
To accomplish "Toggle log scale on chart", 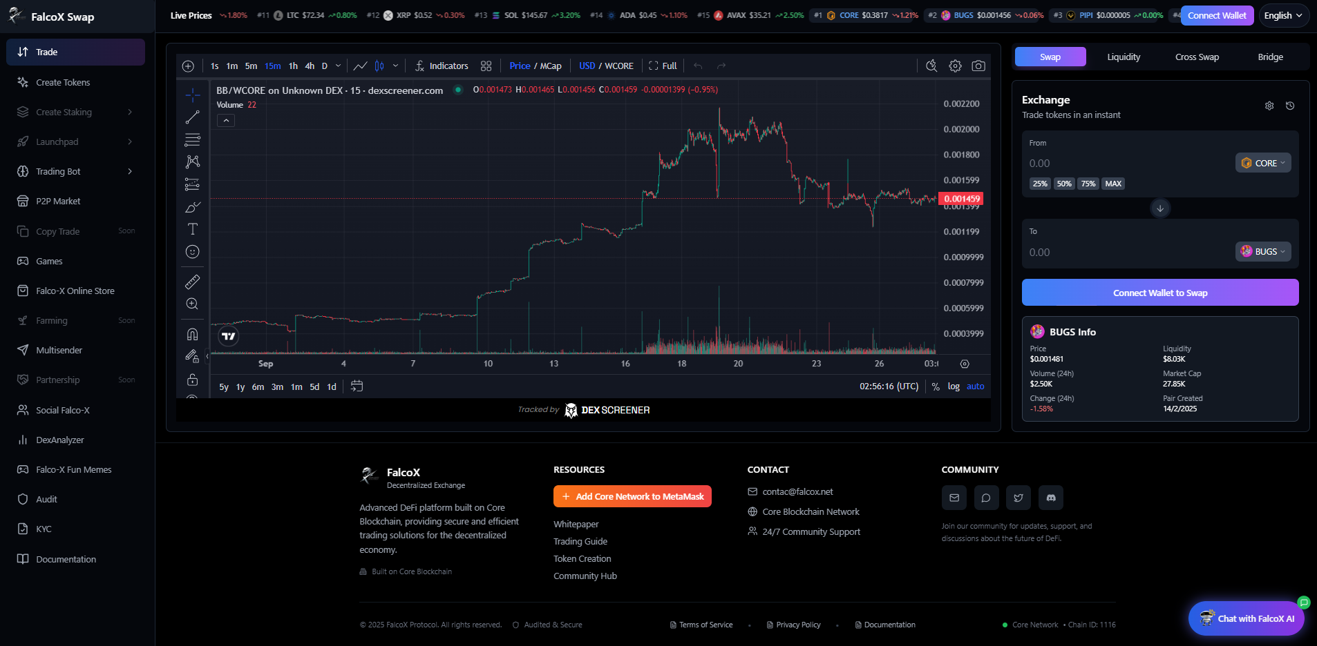I will (x=954, y=386).
